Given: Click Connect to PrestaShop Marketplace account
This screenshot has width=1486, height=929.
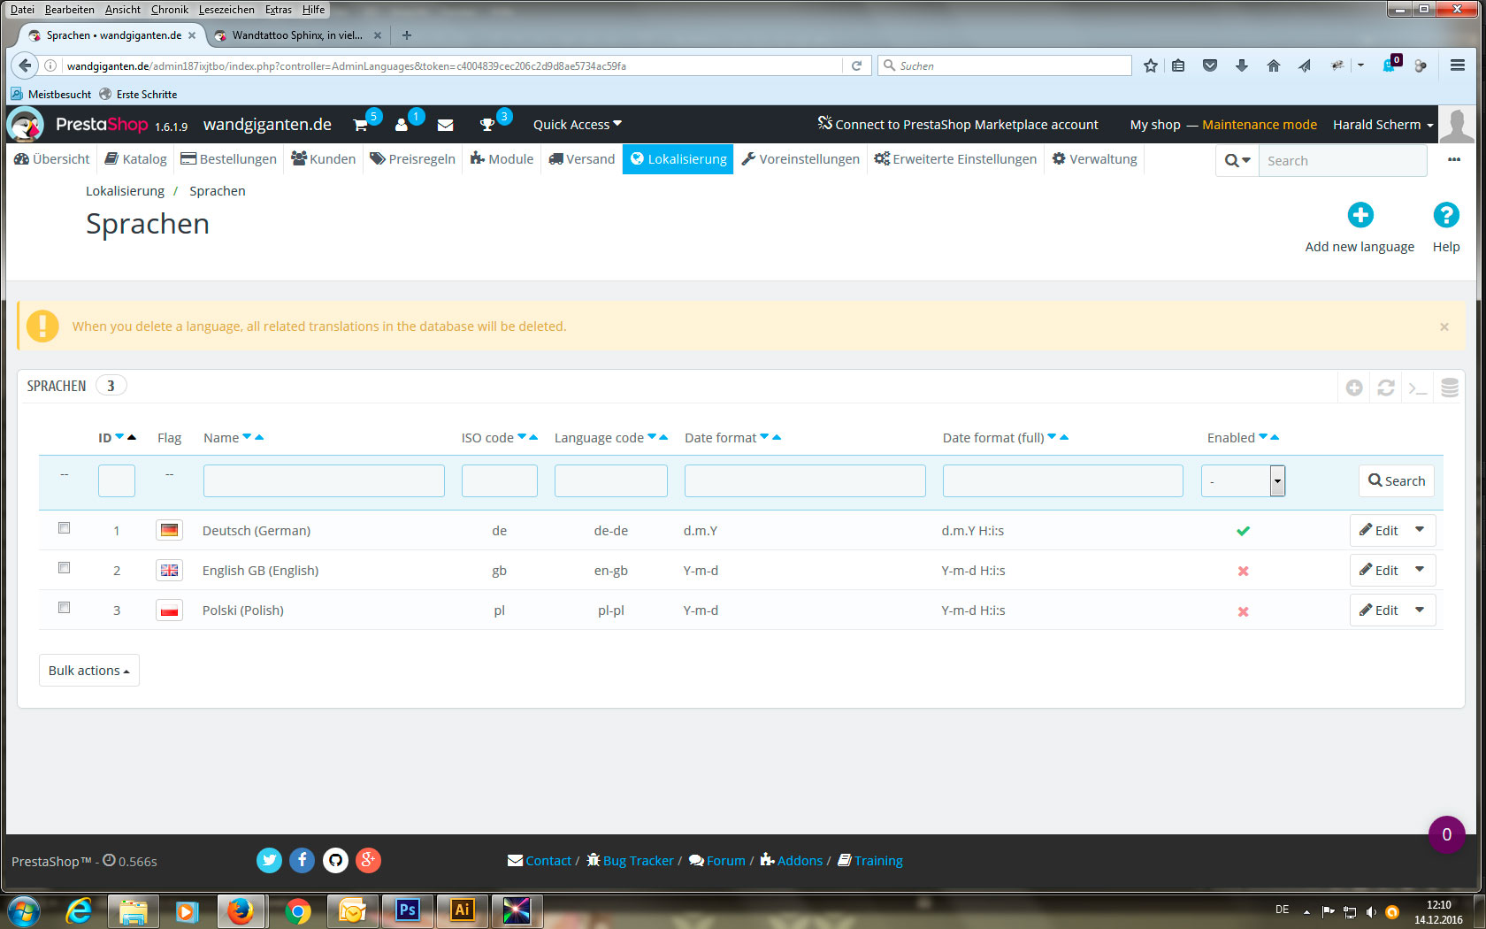Looking at the screenshot, I should [958, 125].
